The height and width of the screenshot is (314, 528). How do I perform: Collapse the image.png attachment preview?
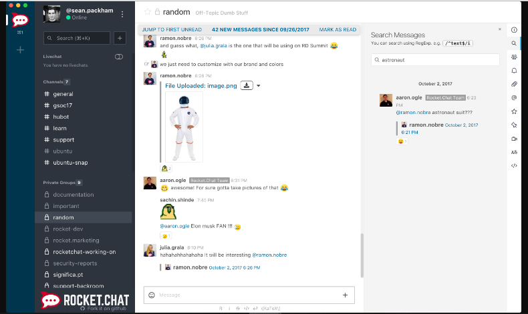coord(259,86)
